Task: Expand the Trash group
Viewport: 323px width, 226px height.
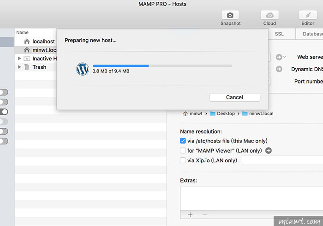Action: (19, 67)
